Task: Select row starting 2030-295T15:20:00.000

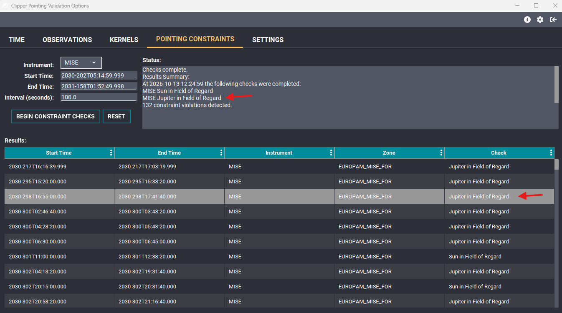Action: click(x=279, y=181)
